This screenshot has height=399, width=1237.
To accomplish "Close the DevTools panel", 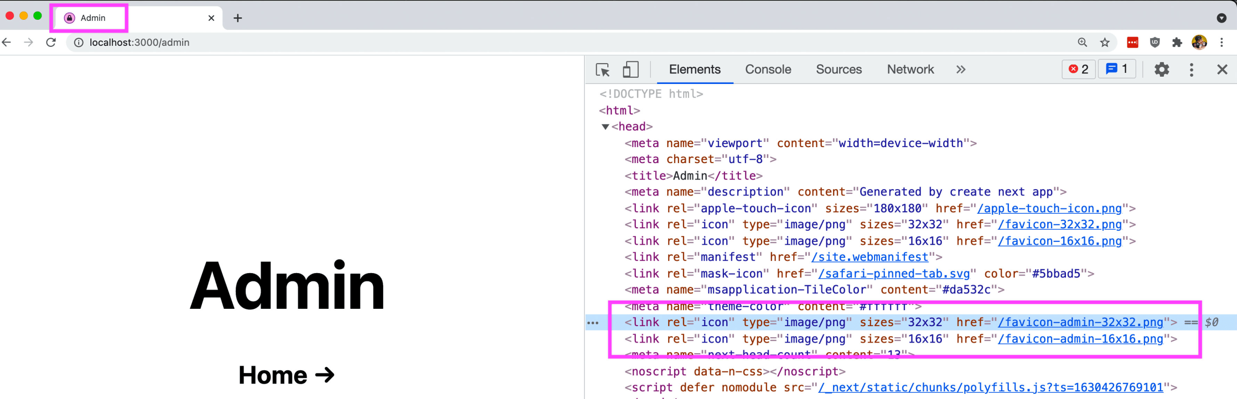I will pos(1222,69).
